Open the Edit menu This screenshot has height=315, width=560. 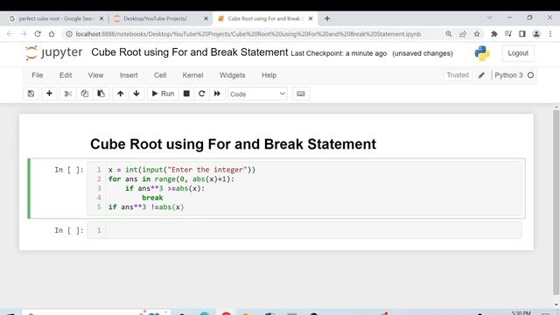(x=66, y=75)
